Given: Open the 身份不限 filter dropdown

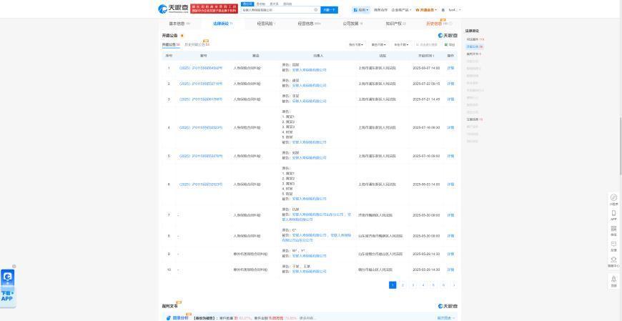Looking at the screenshot, I should click(x=356, y=45).
